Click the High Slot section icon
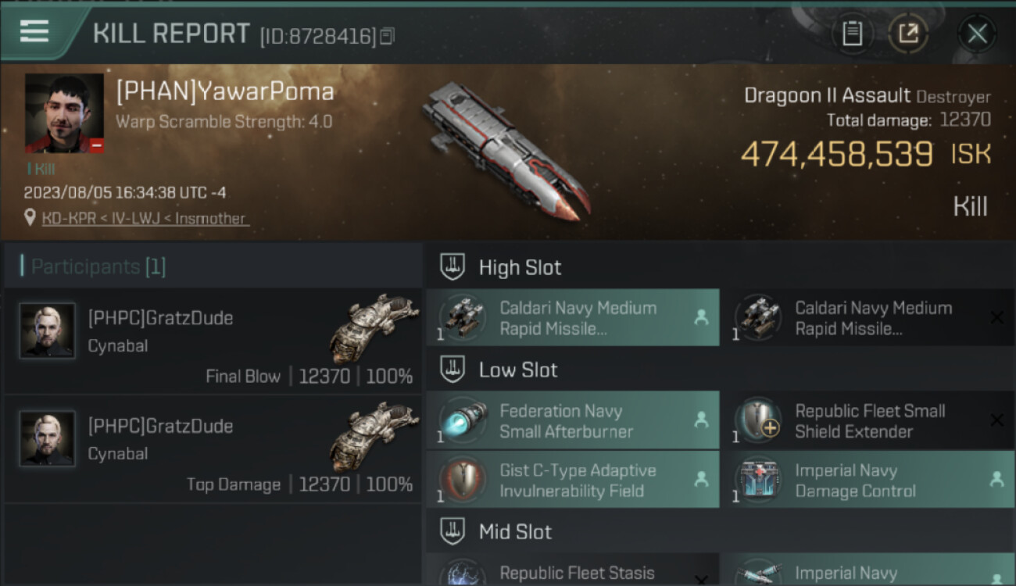Screen dimensions: 1016x586 pos(453,267)
